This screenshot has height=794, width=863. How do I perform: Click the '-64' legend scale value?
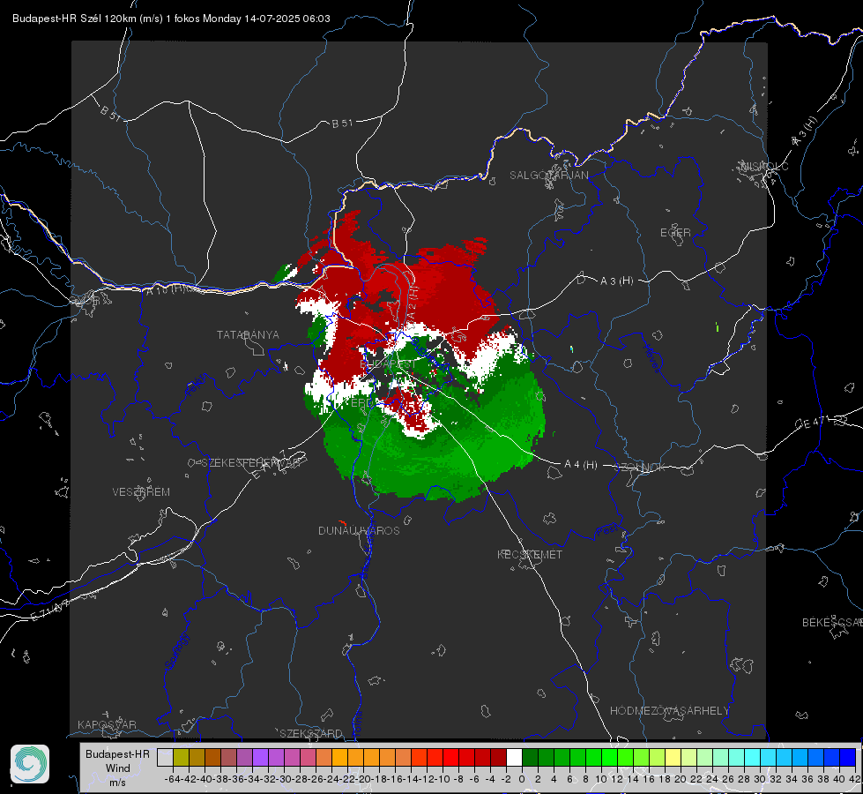[172, 779]
